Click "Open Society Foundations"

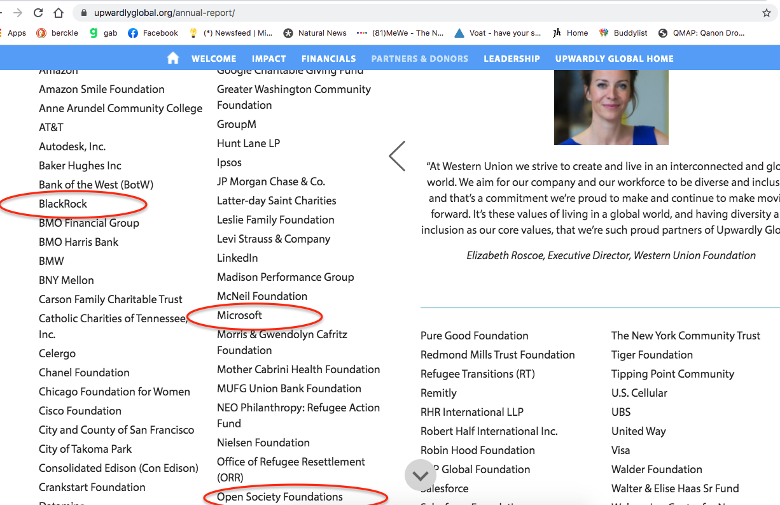(x=280, y=497)
